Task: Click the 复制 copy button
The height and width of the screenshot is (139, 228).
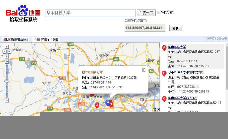Action: pos(176,28)
